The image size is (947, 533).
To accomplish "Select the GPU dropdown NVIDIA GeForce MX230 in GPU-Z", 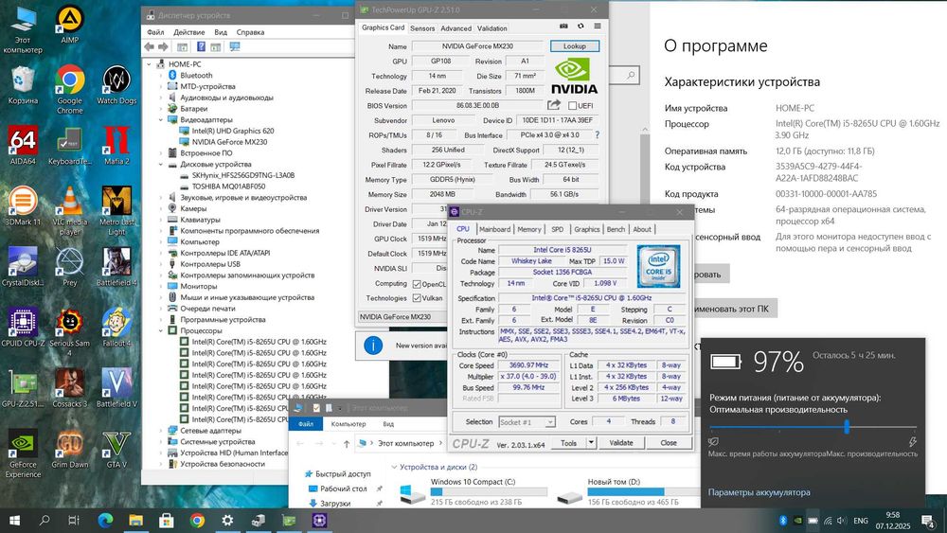I will [402, 317].
